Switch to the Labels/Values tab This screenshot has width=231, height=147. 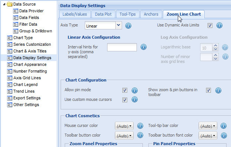pos(75,14)
